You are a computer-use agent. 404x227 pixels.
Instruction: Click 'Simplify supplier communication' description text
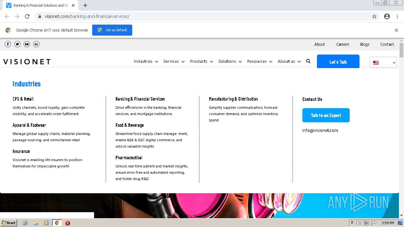click(x=243, y=114)
